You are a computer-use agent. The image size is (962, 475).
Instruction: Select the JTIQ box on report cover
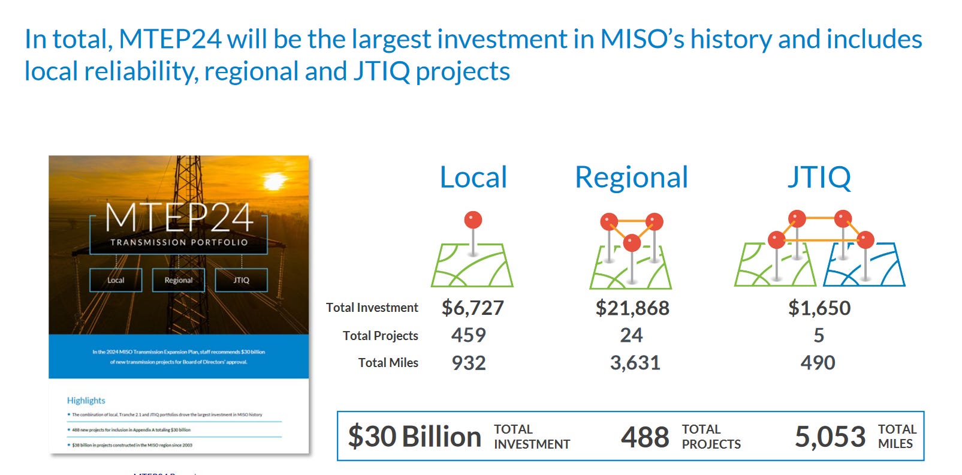[241, 280]
